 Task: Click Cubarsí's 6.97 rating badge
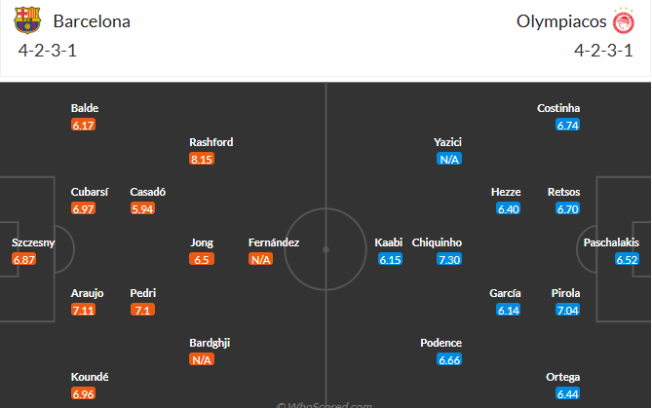tap(84, 208)
